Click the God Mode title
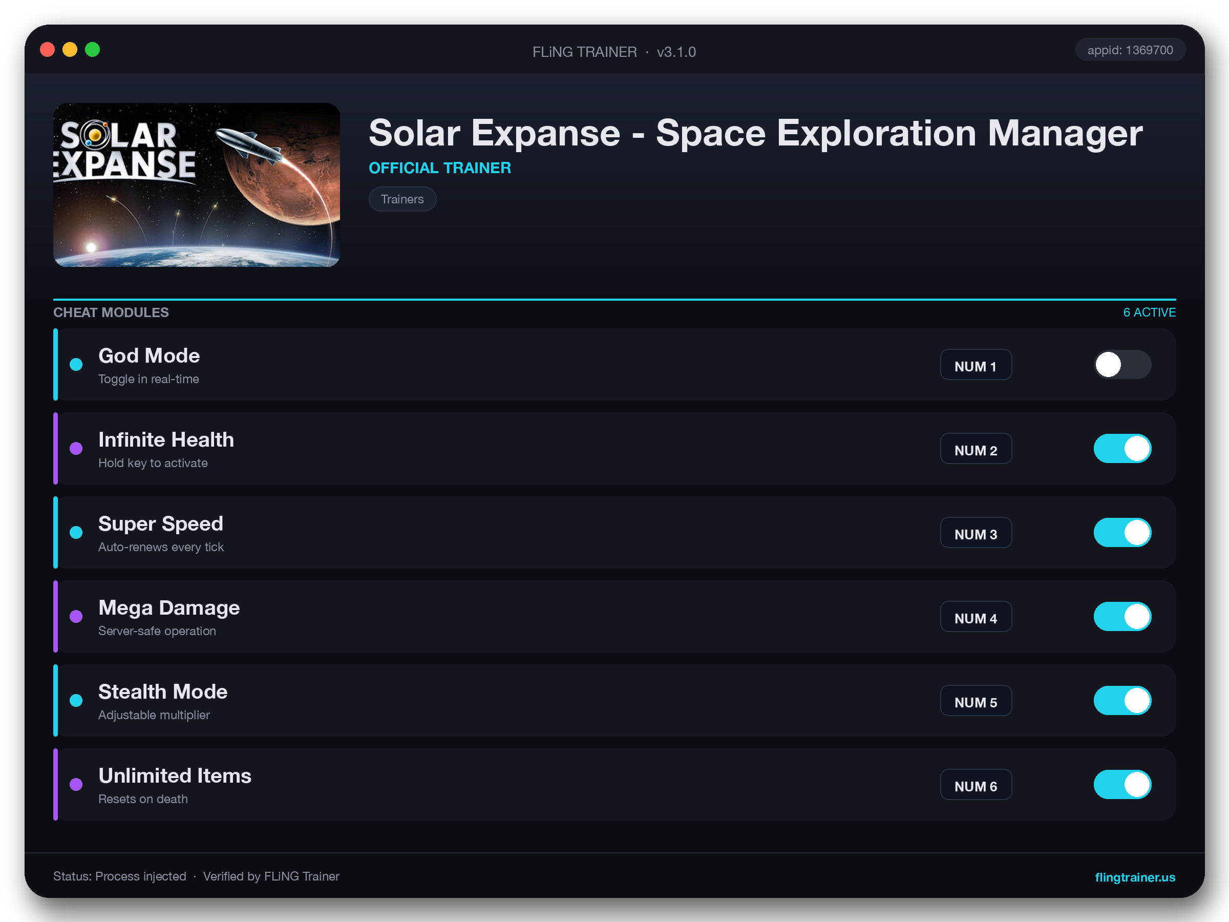 149,355
